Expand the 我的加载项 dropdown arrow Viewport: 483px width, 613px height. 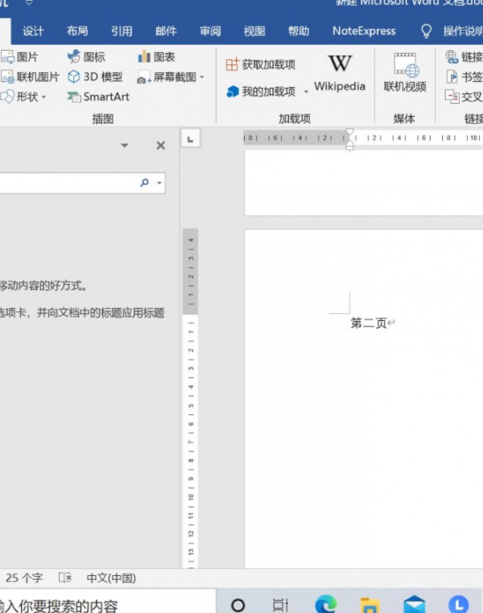[306, 92]
